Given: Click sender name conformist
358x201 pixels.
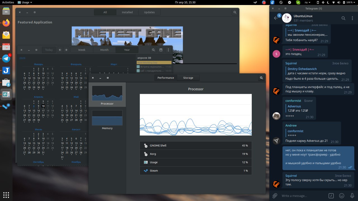Looking at the screenshot, I should click(x=293, y=100).
